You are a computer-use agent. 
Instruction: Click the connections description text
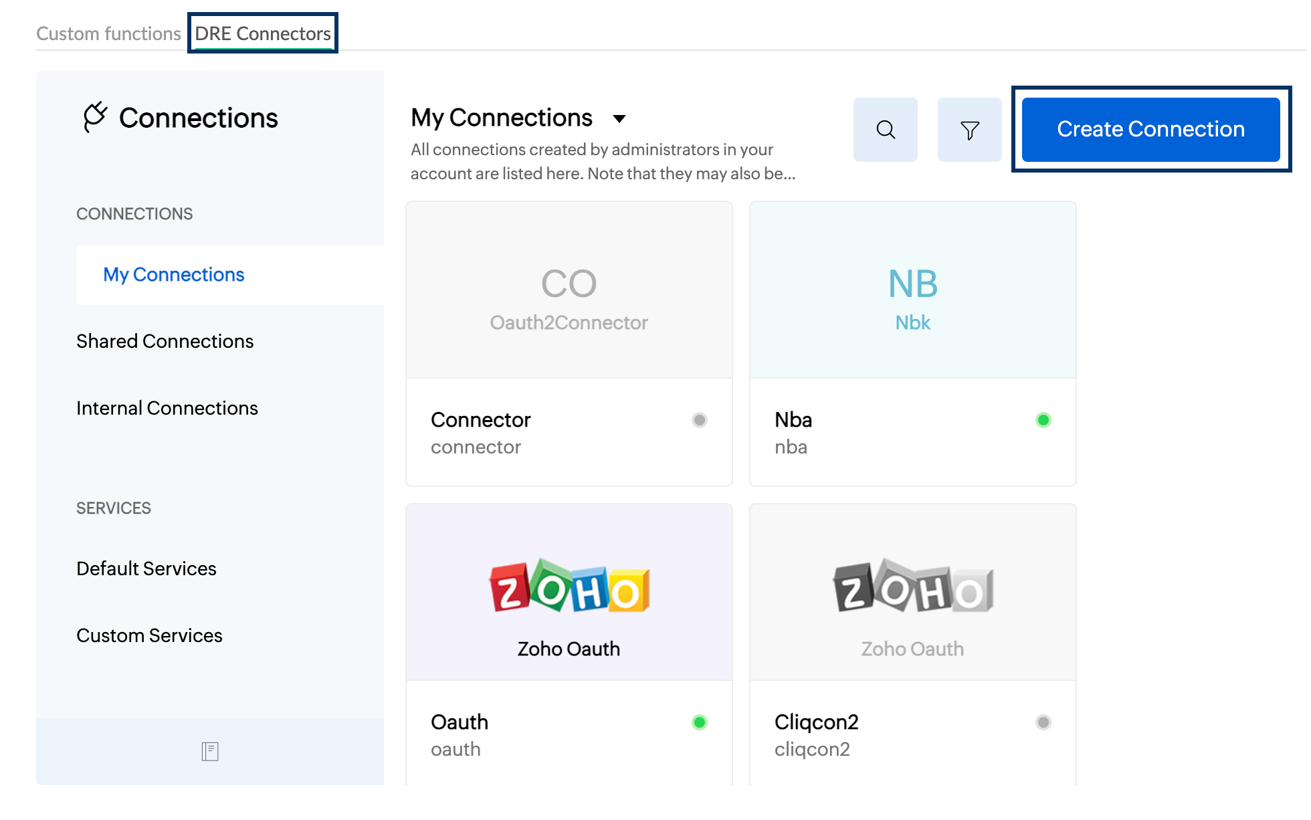(603, 161)
